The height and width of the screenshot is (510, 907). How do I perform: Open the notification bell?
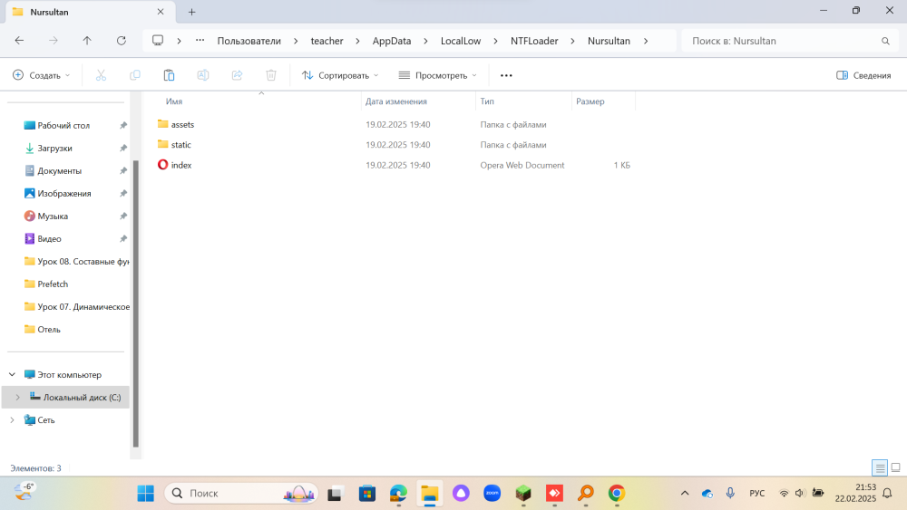[x=887, y=494]
